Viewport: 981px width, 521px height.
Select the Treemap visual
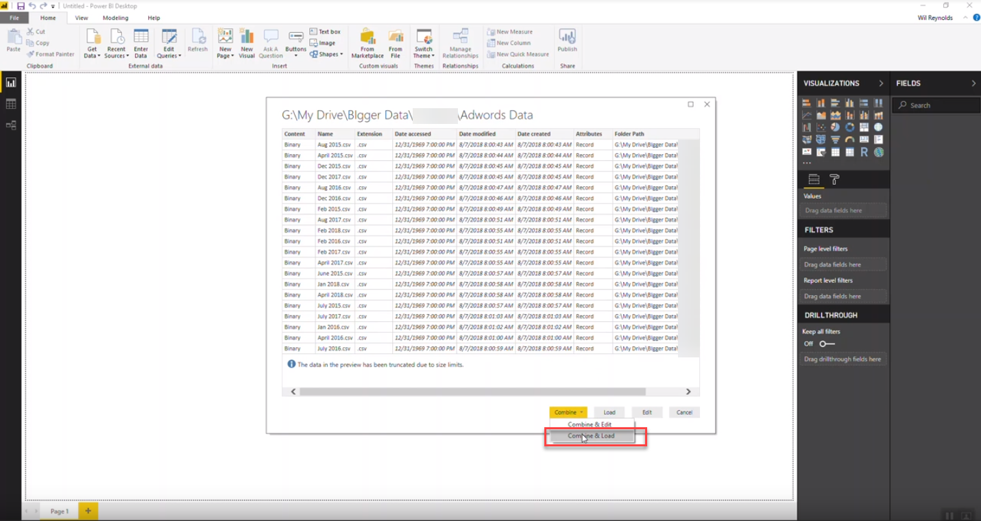coord(864,127)
